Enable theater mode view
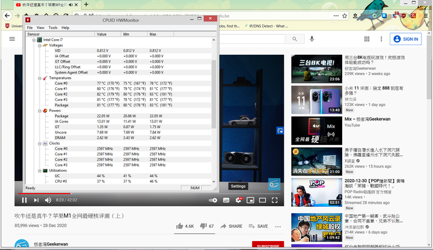 (x=262, y=200)
